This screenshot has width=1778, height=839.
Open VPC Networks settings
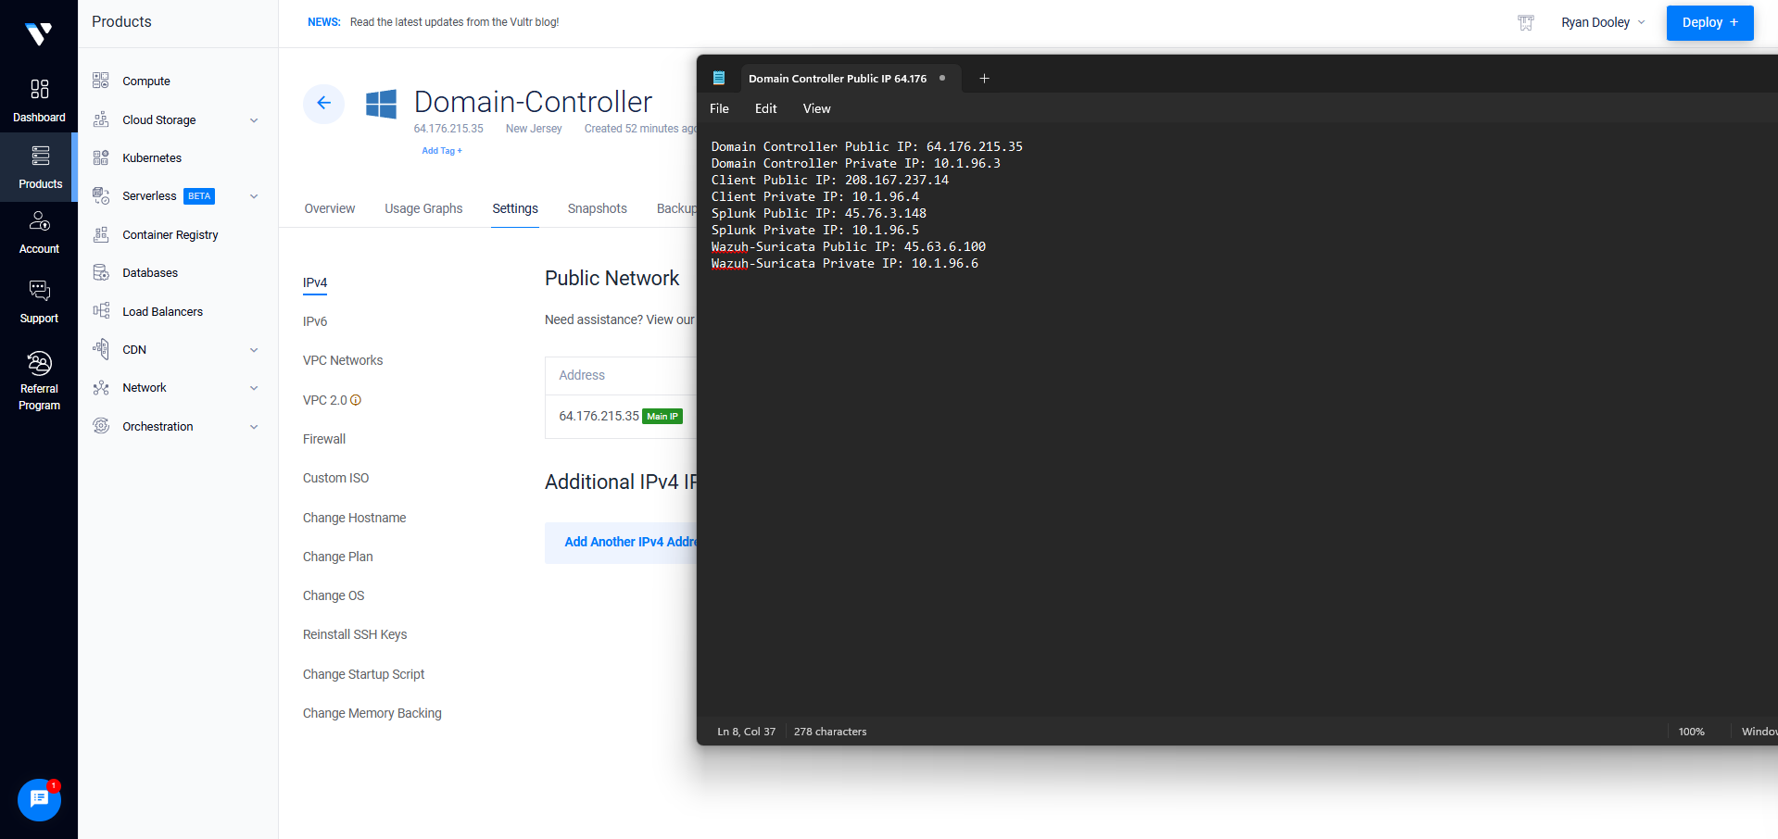[x=343, y=360]
